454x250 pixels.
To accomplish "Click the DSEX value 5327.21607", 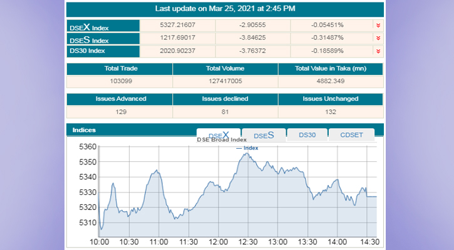I will 178,26.
